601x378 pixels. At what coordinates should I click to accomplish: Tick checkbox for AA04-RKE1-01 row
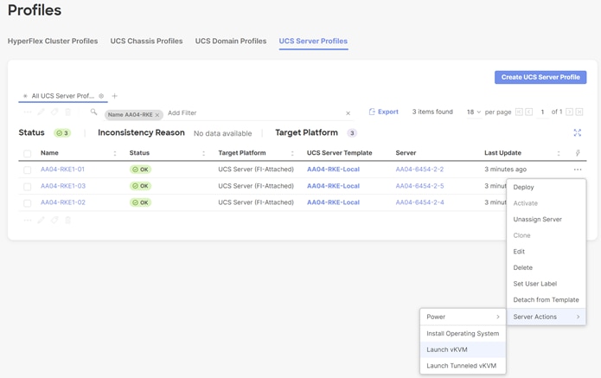pyautogui.click(x=27, y=170)
